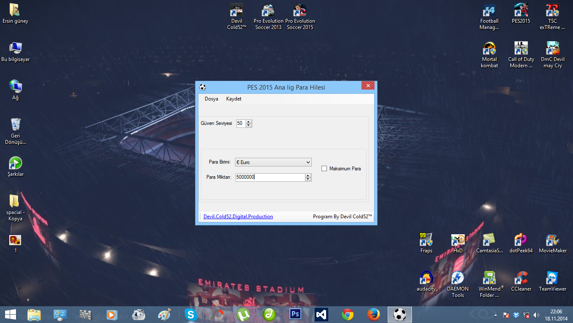Select the image file named 1
The height and width of the screenshot is (323, 573).
15,244
